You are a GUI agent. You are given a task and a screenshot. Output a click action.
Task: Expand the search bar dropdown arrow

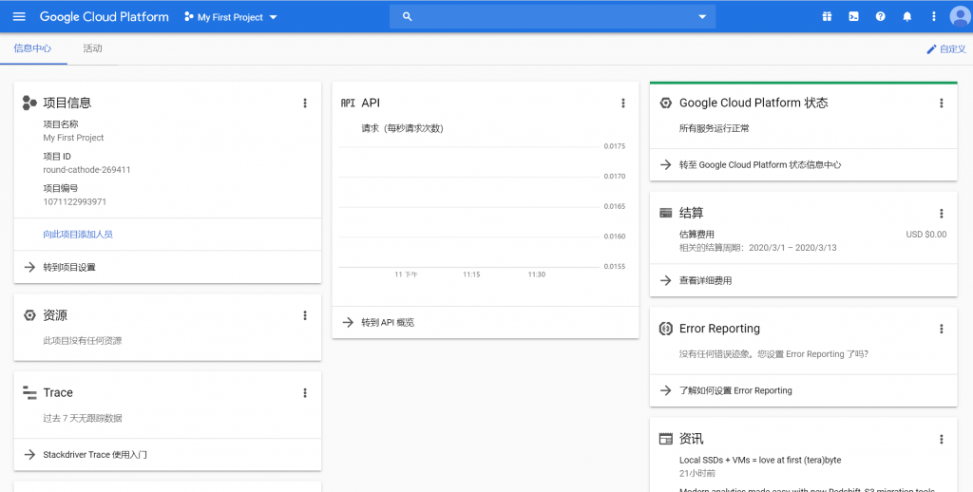(x=703, y=16)
